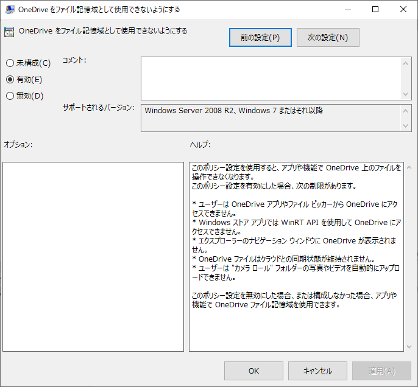Screen dimensions: 418x387
Task: Select the 有効(E) radio button
Action: click(10, 79)
